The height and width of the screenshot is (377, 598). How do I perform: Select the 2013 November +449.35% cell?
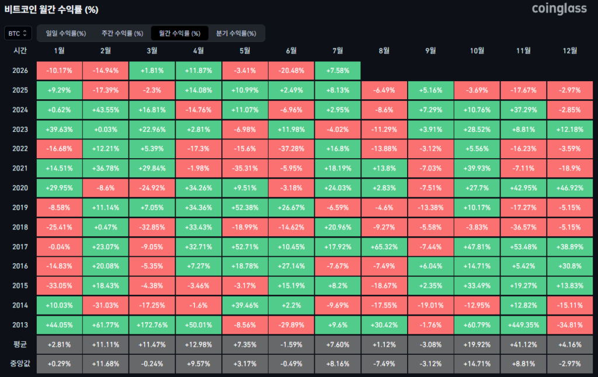click(523, 325)
